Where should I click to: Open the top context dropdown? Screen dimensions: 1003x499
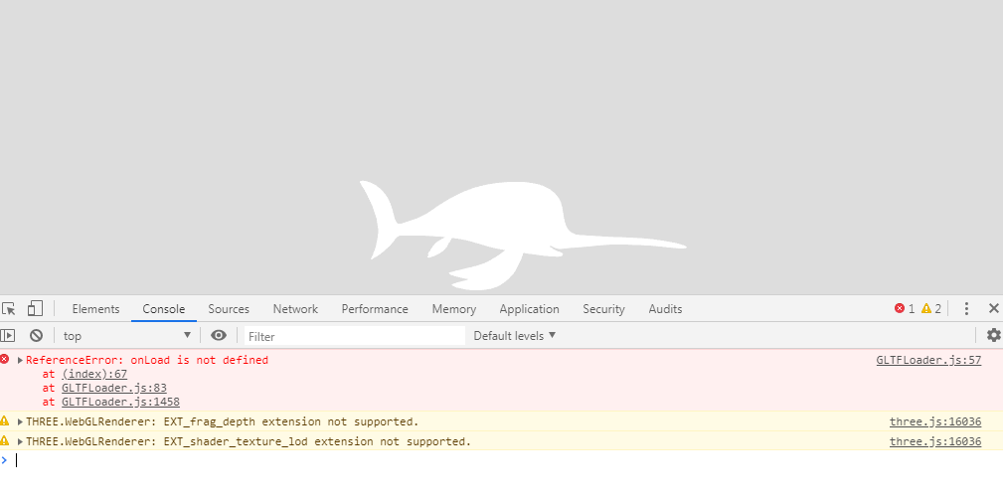tap(126, 336)
